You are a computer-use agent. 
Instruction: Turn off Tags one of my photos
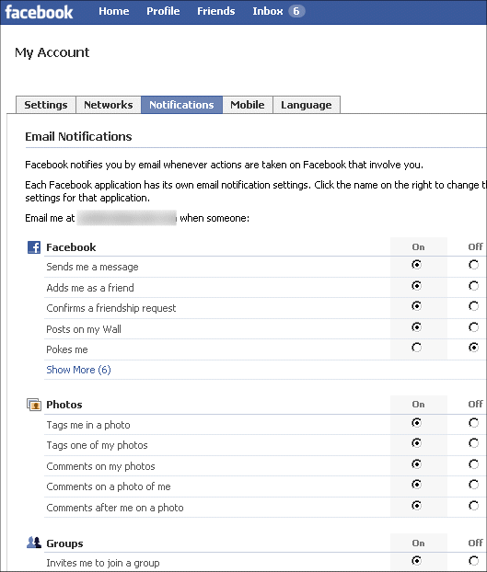point(473,443)
